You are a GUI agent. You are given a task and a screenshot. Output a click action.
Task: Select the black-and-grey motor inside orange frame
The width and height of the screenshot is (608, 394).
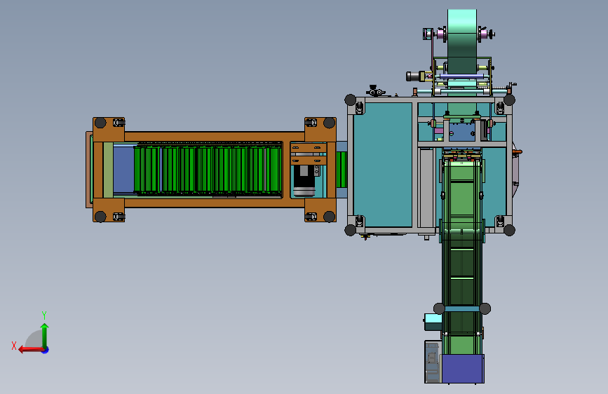304,181
